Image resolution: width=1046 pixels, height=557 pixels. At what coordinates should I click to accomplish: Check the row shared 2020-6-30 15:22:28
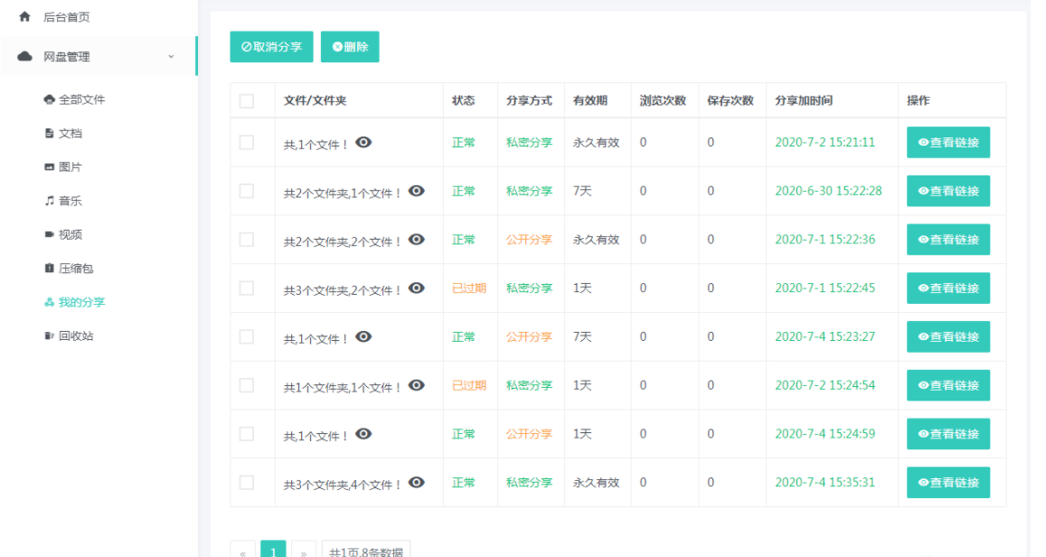point(247,192)
